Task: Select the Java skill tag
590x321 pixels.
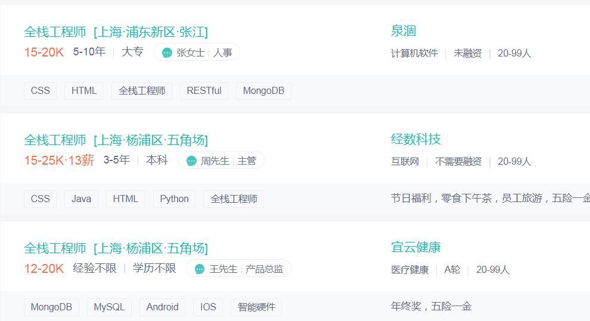Action: tap(81, 199)
